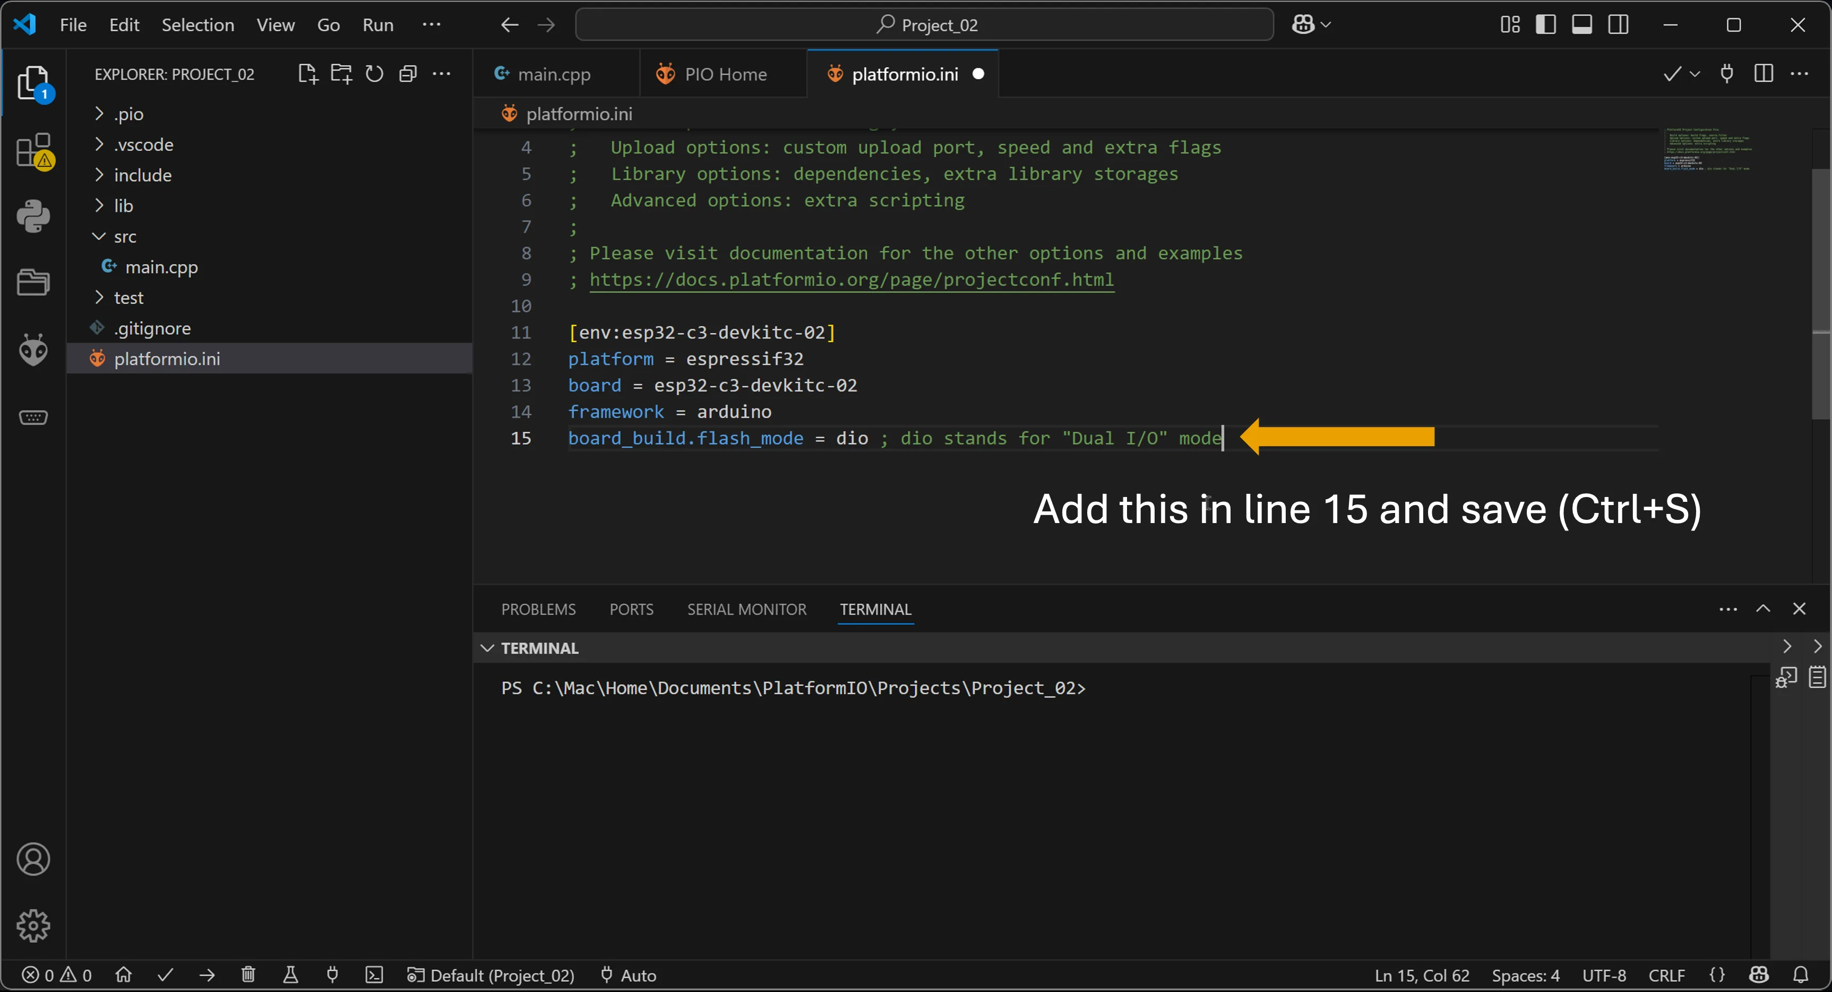
Task: Click PlatformIO Clean trash icon in status bar
Action: pos(248,975)
